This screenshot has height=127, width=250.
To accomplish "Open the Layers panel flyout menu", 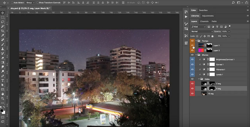I will tap(248, 21).
